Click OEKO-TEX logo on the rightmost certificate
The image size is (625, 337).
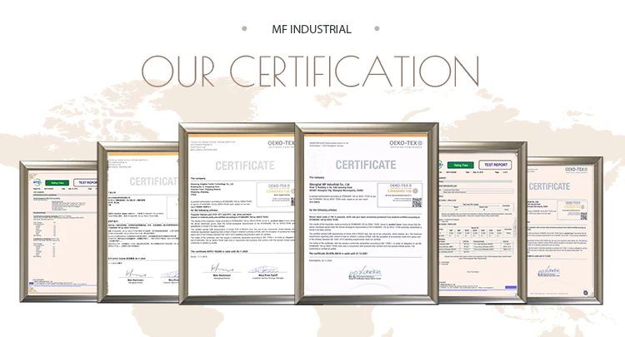[x=576, y=170]
